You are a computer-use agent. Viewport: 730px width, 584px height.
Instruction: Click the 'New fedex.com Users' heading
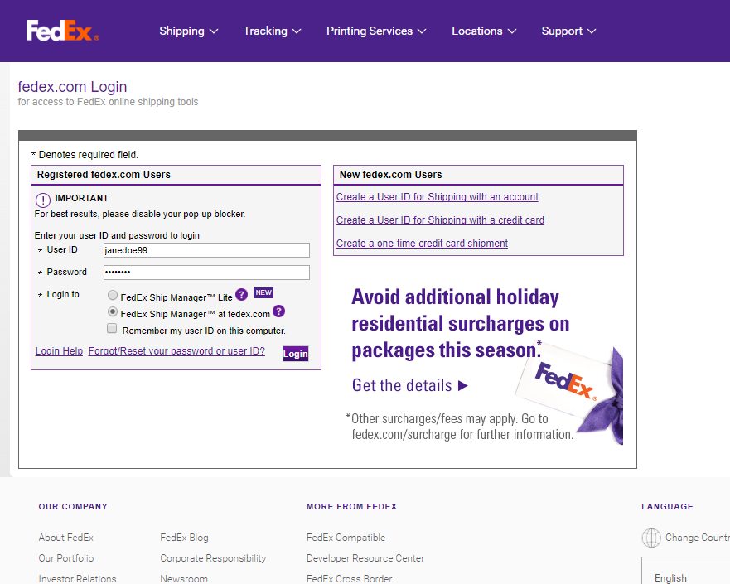(390, 175)
